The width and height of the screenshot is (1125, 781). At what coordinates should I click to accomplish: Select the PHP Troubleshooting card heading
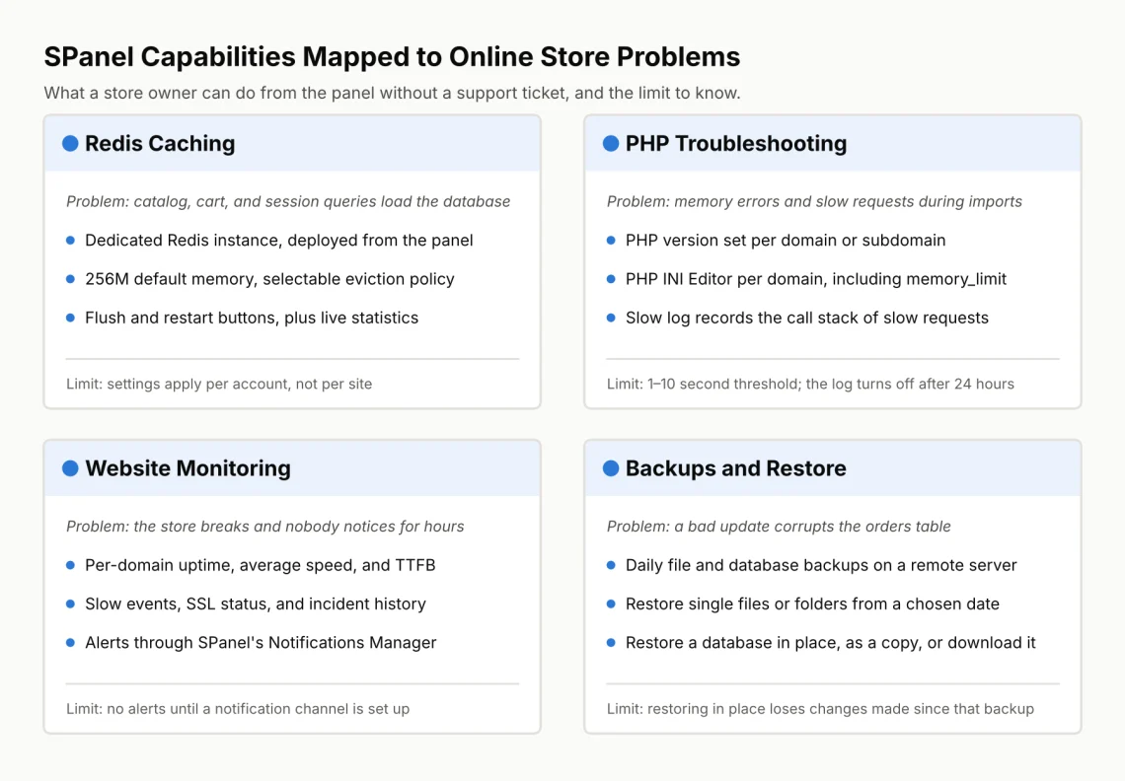pyautogui.click(x=736, y=143)
